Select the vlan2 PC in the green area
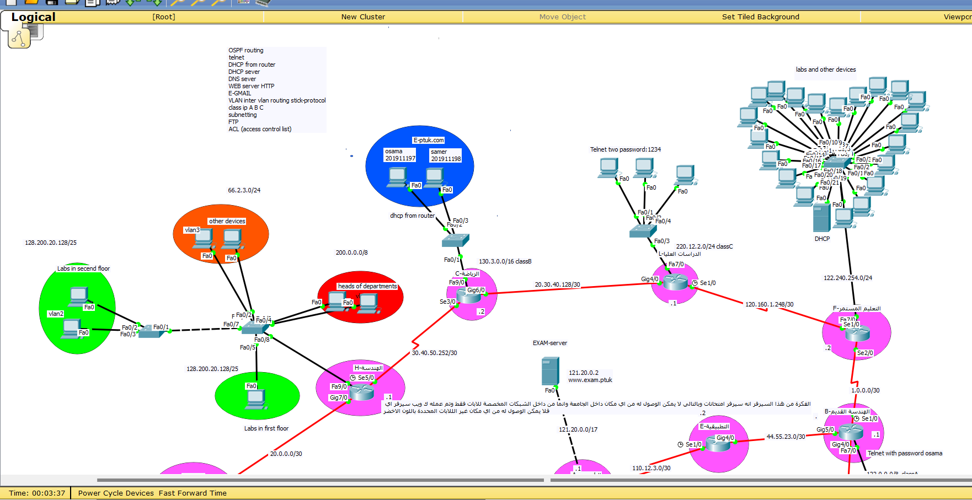The width and height of the screenshot is (972, 500). coord(70,329)
